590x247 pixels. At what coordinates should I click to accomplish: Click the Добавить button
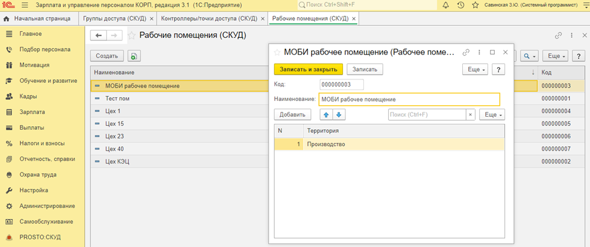pos(292,114)
